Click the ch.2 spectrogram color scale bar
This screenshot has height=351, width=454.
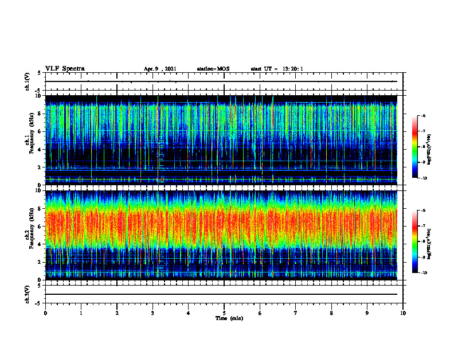pos(414,241)
